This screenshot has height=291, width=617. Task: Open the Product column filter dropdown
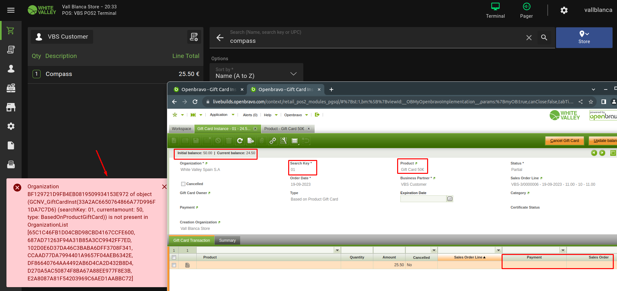[x=338, y=250]
